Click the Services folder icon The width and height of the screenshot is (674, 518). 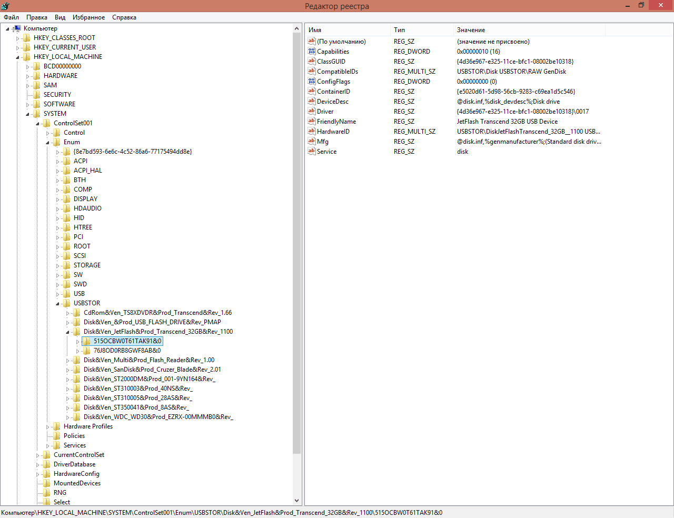click(x=57, y=445)
